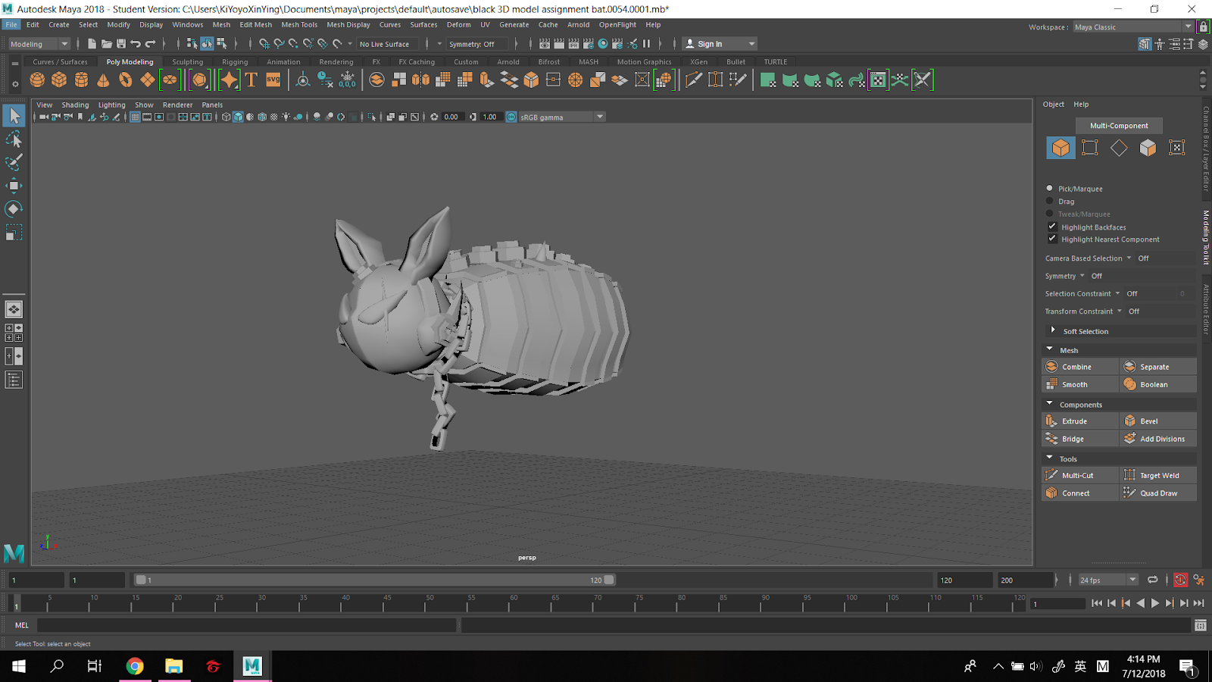Screen dimensions: 1212x682
Task: Toggle the viewport grid display icon
Action: 135,117
